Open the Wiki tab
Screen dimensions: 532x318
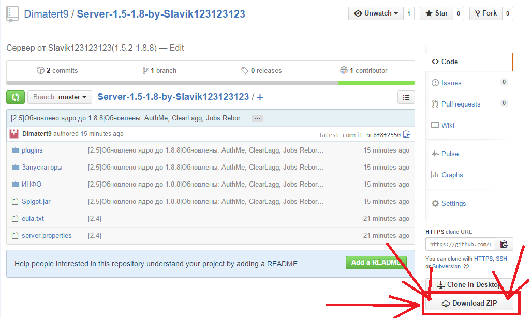click(x=448, y=125)
